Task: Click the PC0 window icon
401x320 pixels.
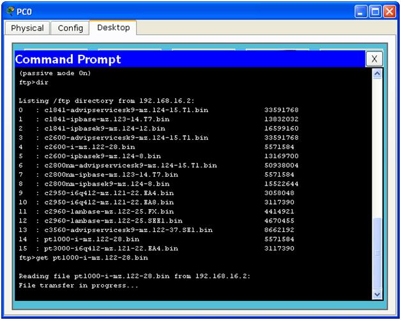Action: [x=10, y=11]
